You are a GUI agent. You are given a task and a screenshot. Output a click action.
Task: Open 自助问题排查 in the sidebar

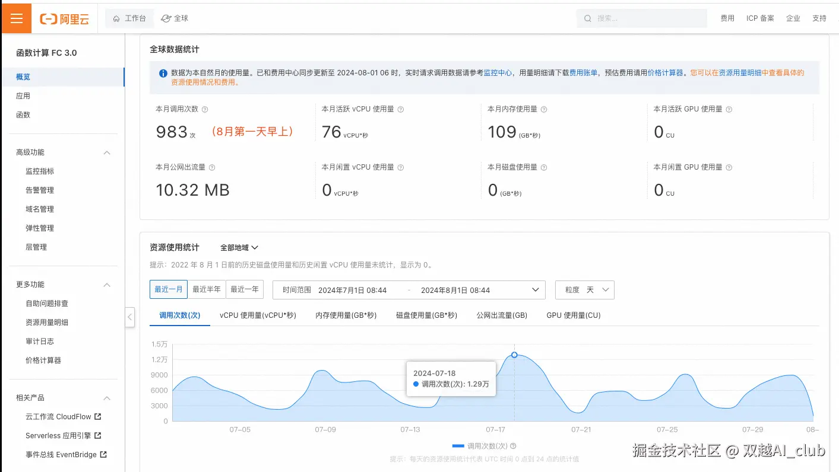47,304
